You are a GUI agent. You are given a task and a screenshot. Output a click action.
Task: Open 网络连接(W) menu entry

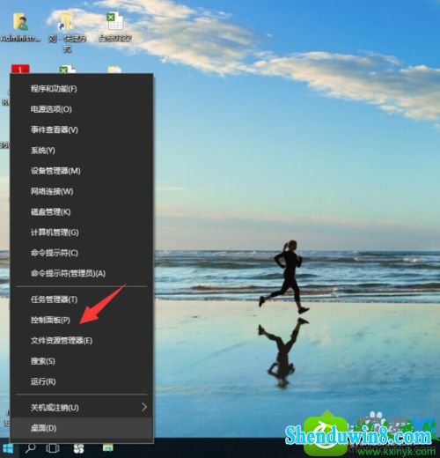82,191
